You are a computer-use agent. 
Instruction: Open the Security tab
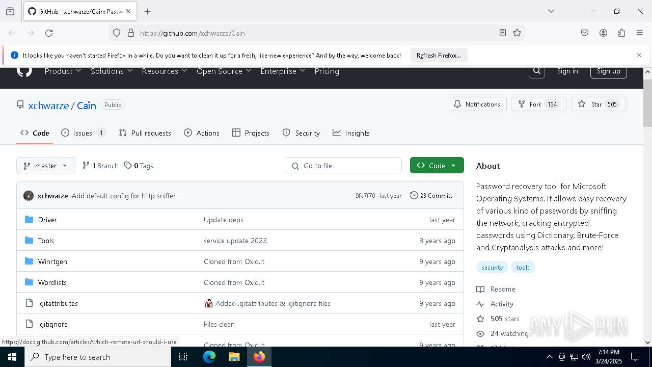click(x=301, y=133)
